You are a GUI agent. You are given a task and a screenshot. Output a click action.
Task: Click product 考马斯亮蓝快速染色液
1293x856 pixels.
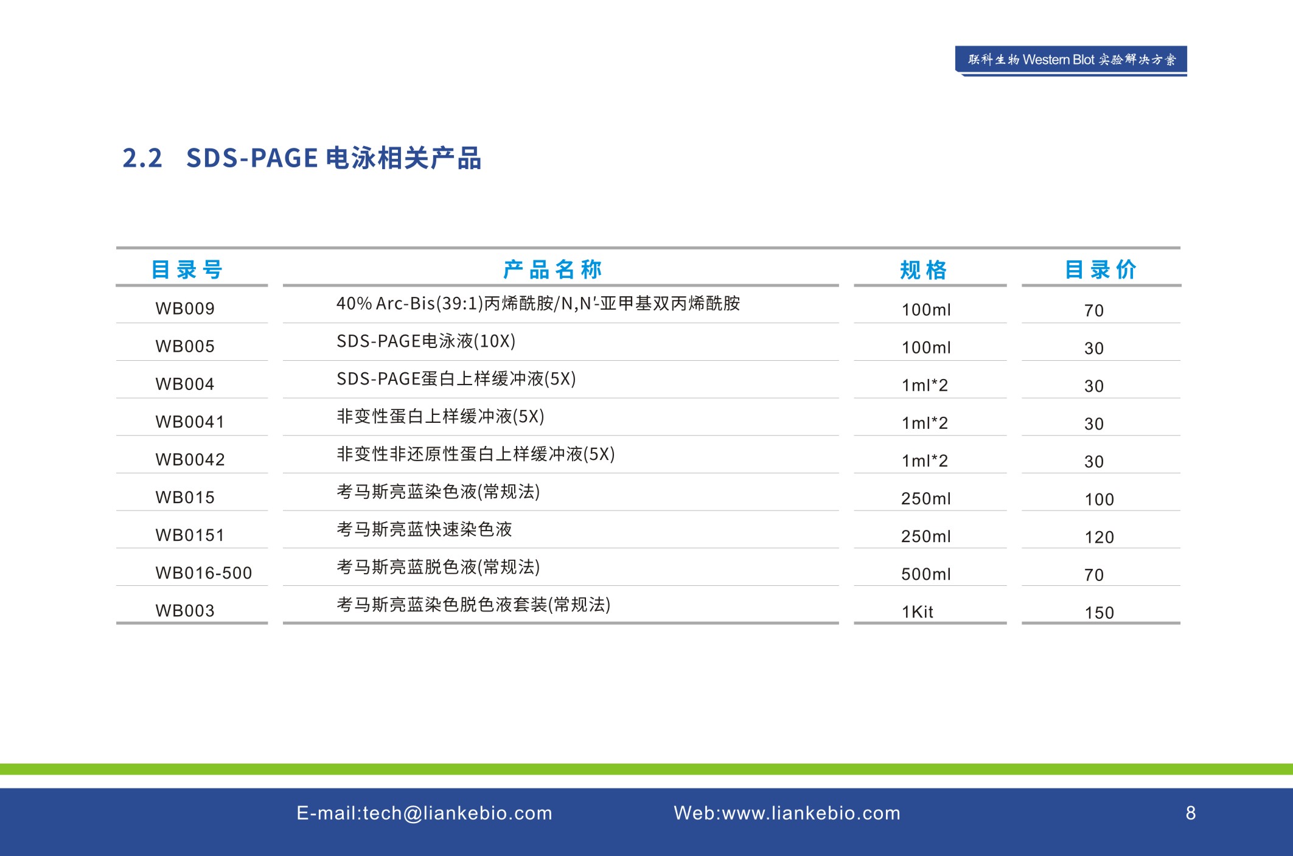[424, 529]
